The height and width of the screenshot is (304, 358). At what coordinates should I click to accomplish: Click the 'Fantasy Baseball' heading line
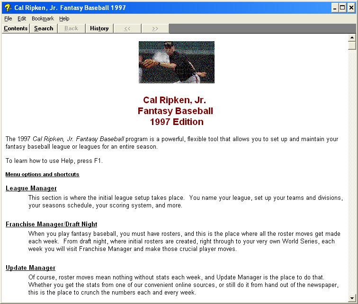[x=175, y=111]
